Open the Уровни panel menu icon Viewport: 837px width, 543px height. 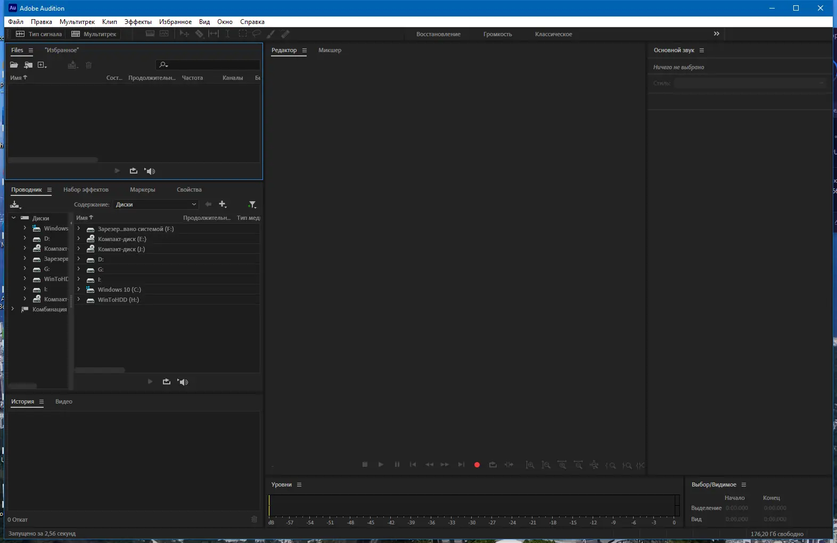[299, 484]
